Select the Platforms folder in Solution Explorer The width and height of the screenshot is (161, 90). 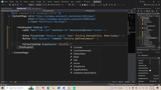[146, 32]
